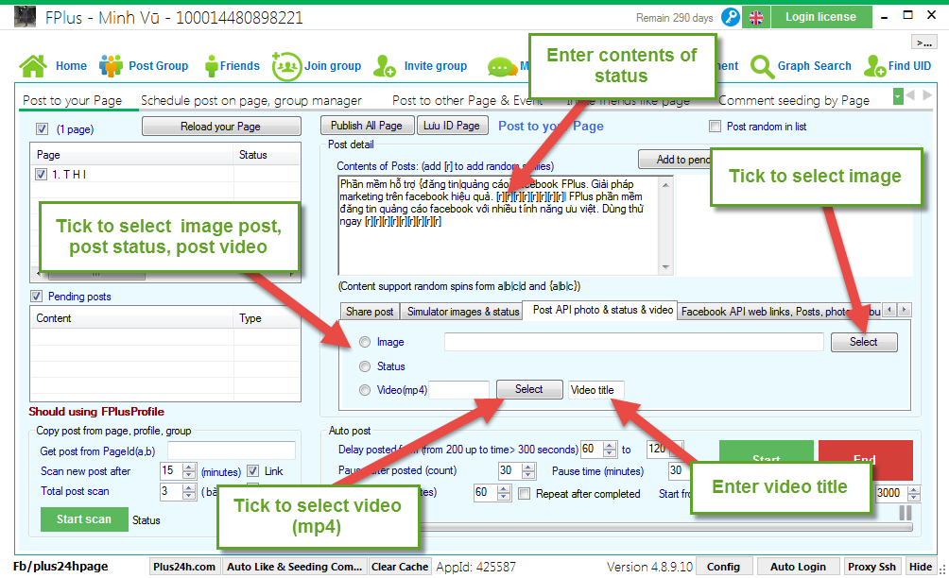Click the Login license button
Image resolution: width=949 pixels, height=578 pixels.
click(x=821, y=17)
